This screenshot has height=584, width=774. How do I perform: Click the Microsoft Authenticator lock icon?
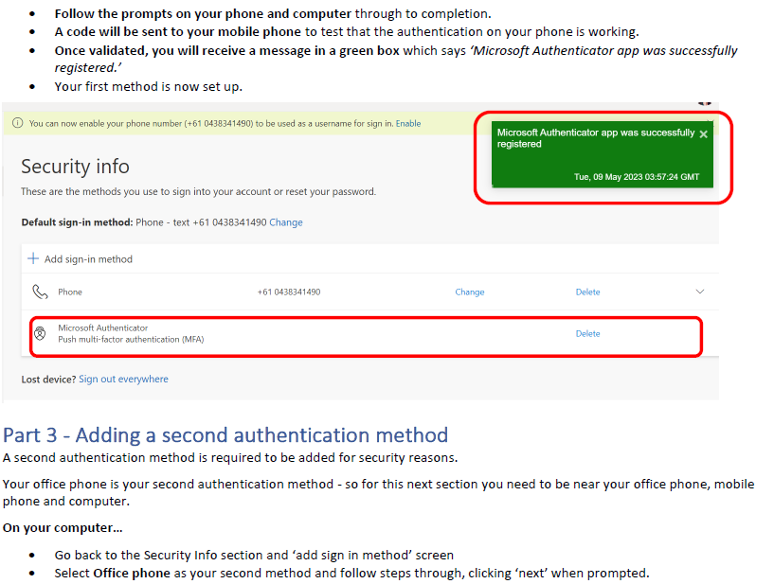coord(40,333)
